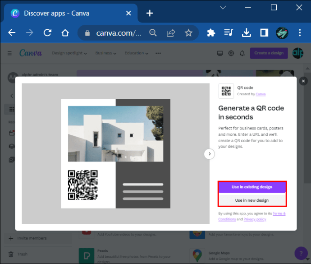Expand Design spotlight menu
The width and height of the screenshot is (311, 264).
point(69,53)
